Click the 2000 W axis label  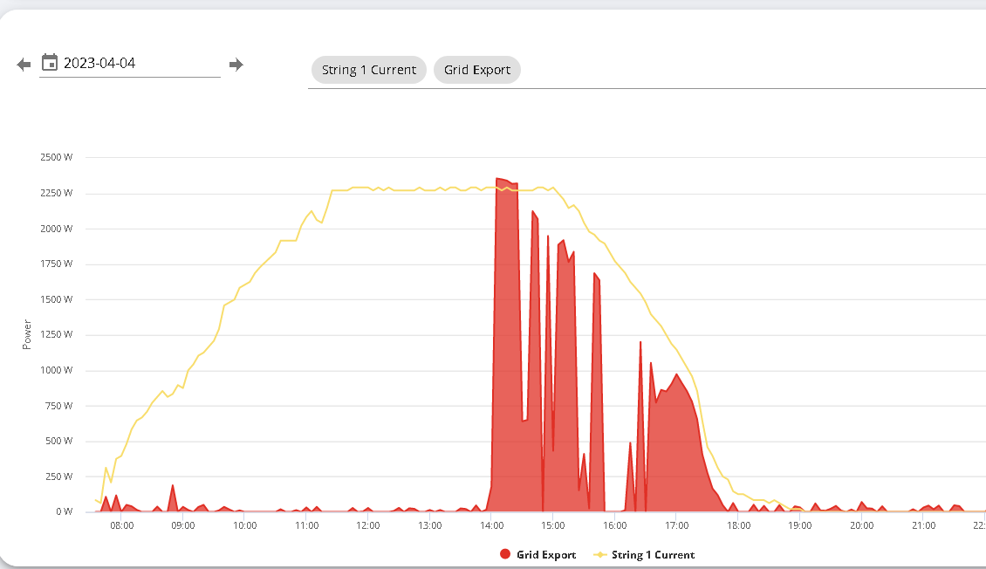tap(57, 229)
